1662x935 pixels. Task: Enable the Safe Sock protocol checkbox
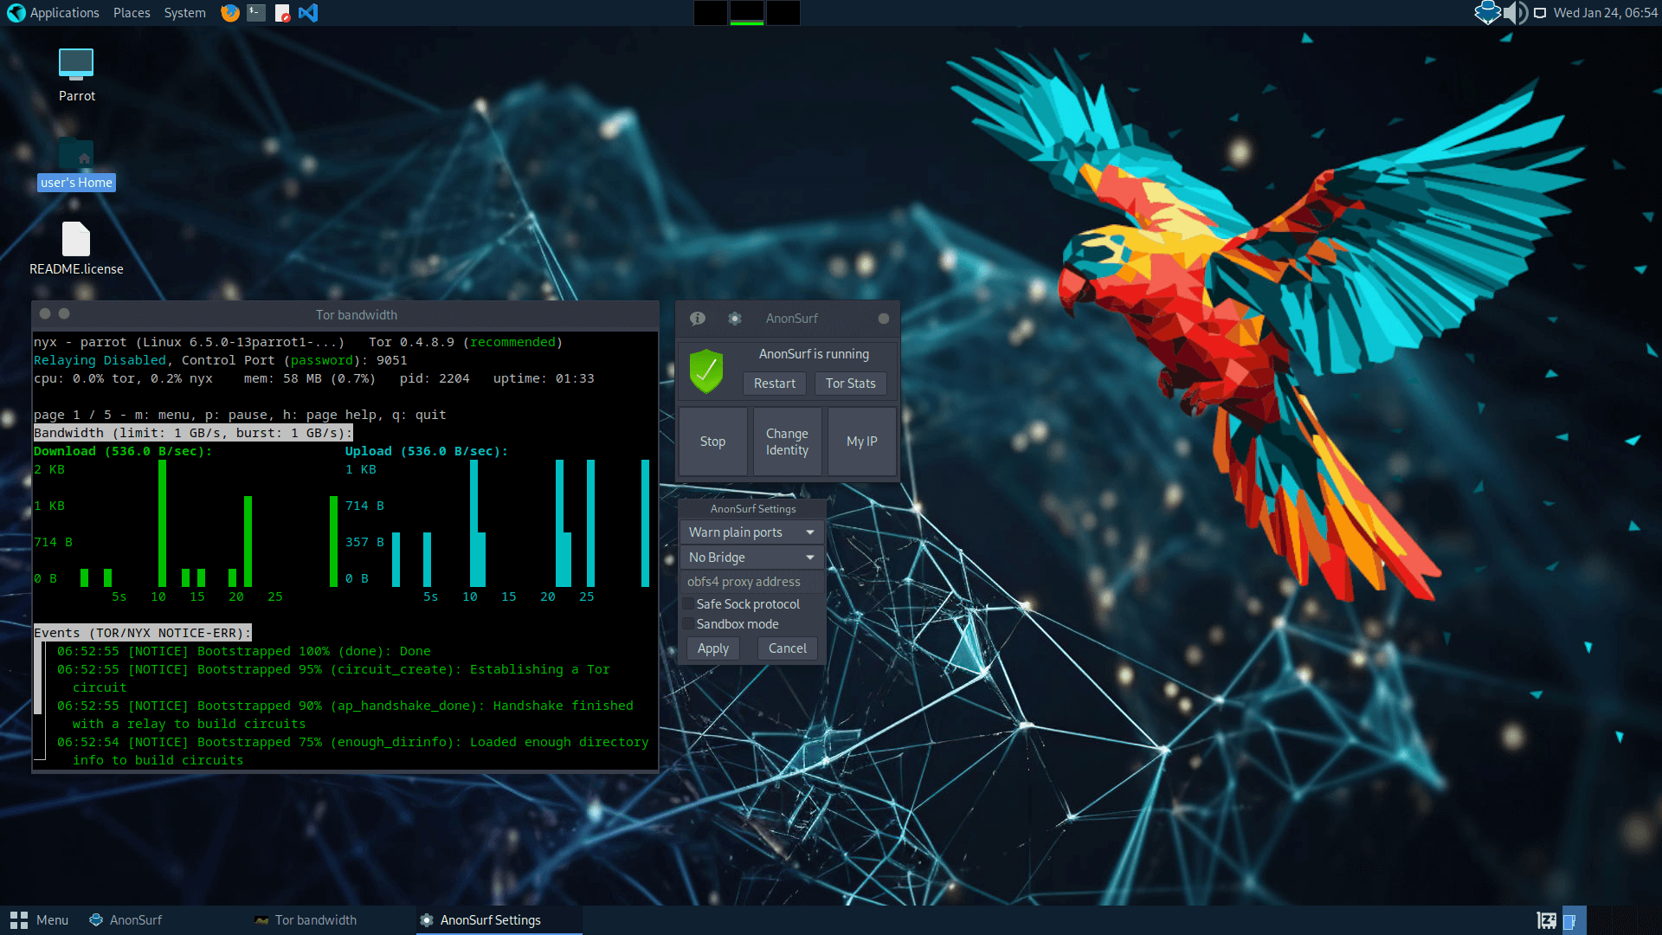point(686,604)
